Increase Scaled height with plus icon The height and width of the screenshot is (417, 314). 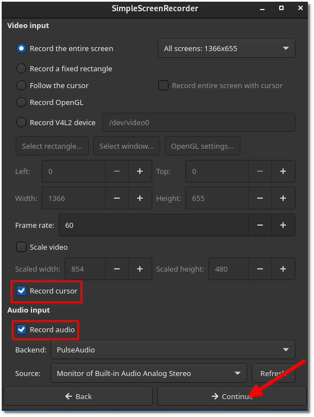(283, 269)
